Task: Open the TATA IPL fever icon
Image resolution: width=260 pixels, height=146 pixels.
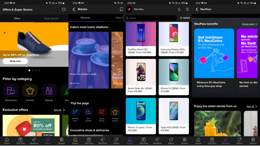Action: (75, 112)
